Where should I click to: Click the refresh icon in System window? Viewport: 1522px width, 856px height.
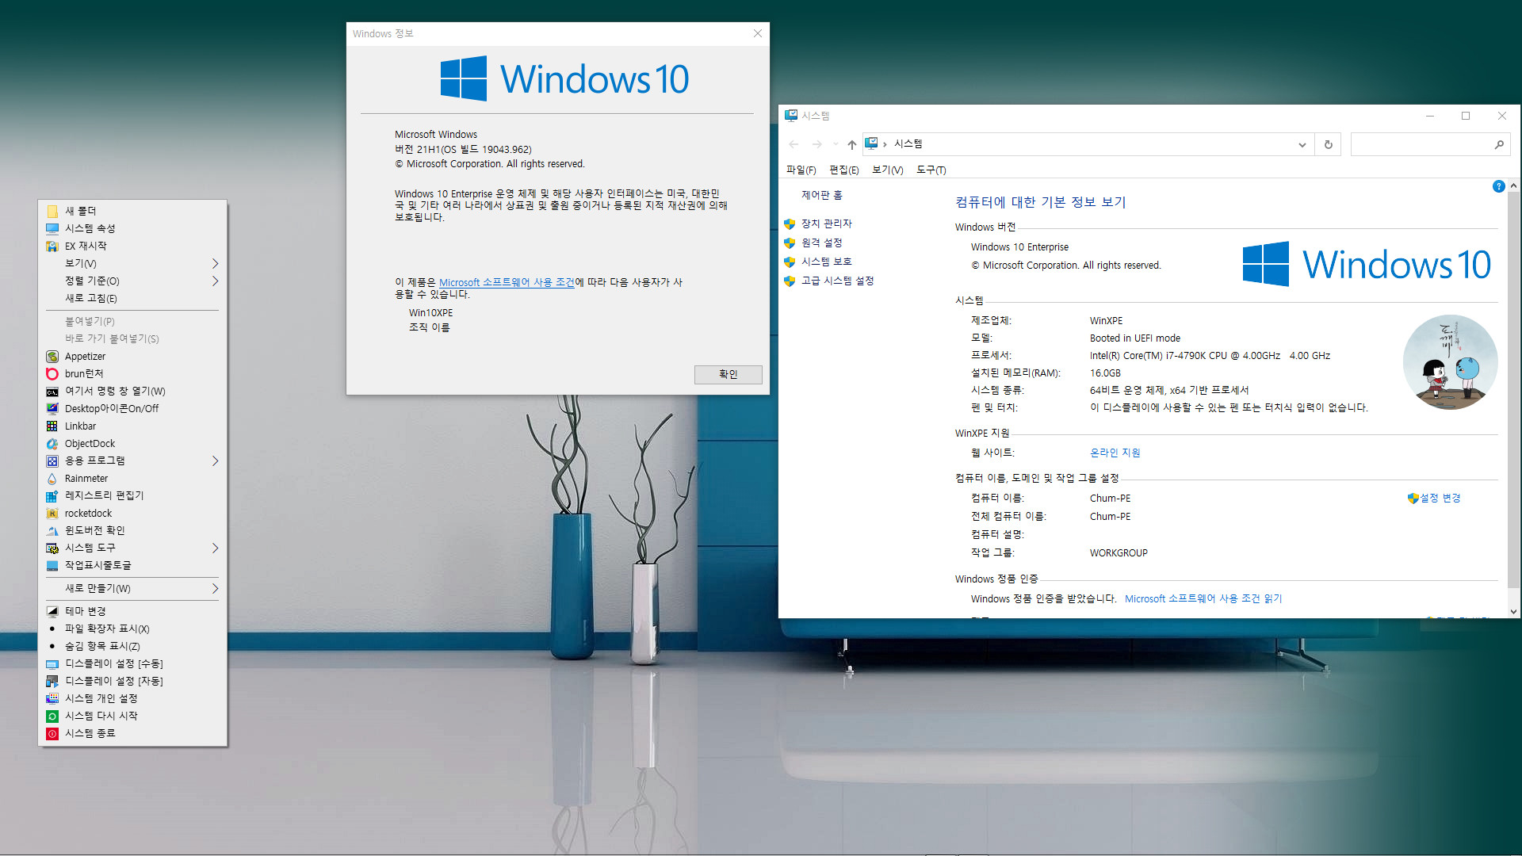[x=1329, y=144]
